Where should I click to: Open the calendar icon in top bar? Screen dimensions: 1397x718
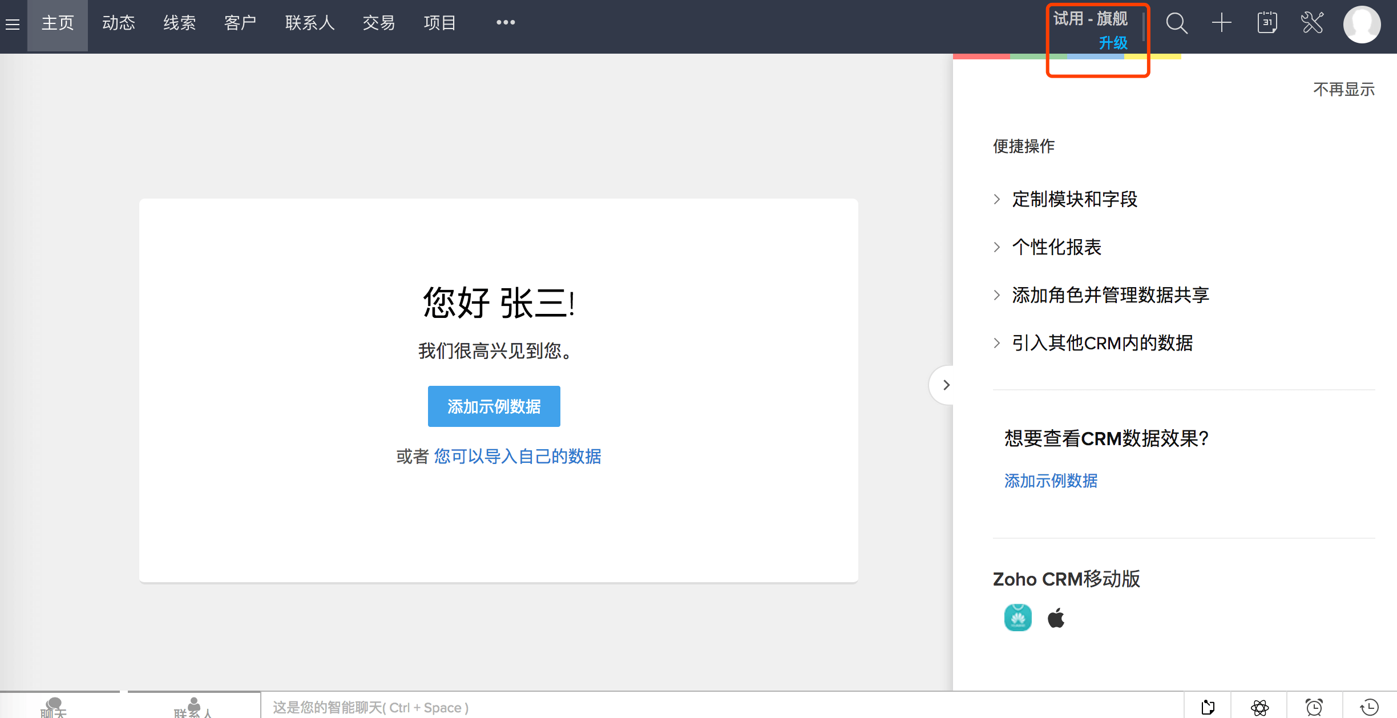tap(1267, 23)
